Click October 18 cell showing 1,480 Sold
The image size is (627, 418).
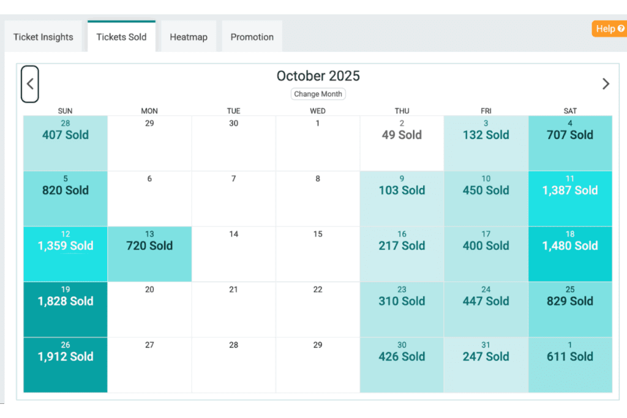570,254
